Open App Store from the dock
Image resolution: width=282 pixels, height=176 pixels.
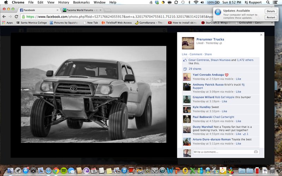pos(26,170)
